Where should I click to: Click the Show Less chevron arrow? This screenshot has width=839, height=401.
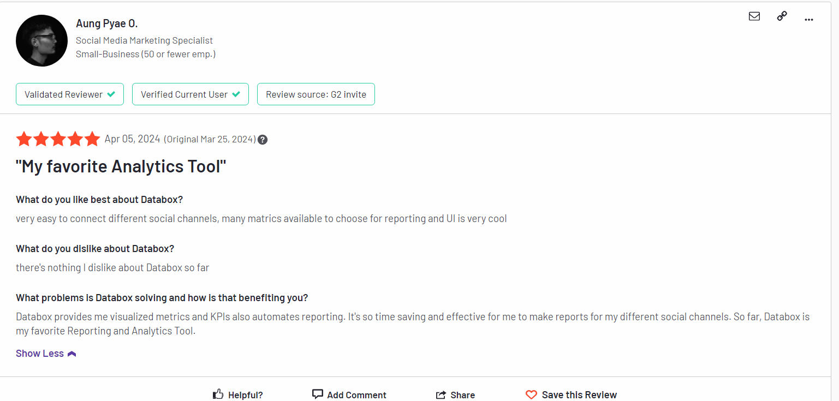[x=72, y=354]
